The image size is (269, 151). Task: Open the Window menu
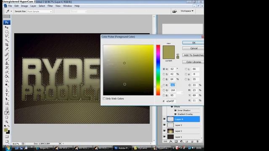67,6
